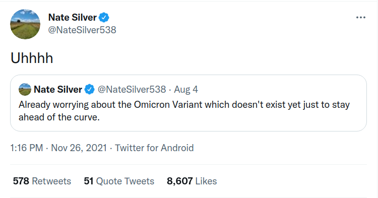378x198 pixels.
Task: Click the small avatar in quoted tweet
Action: 25,89
